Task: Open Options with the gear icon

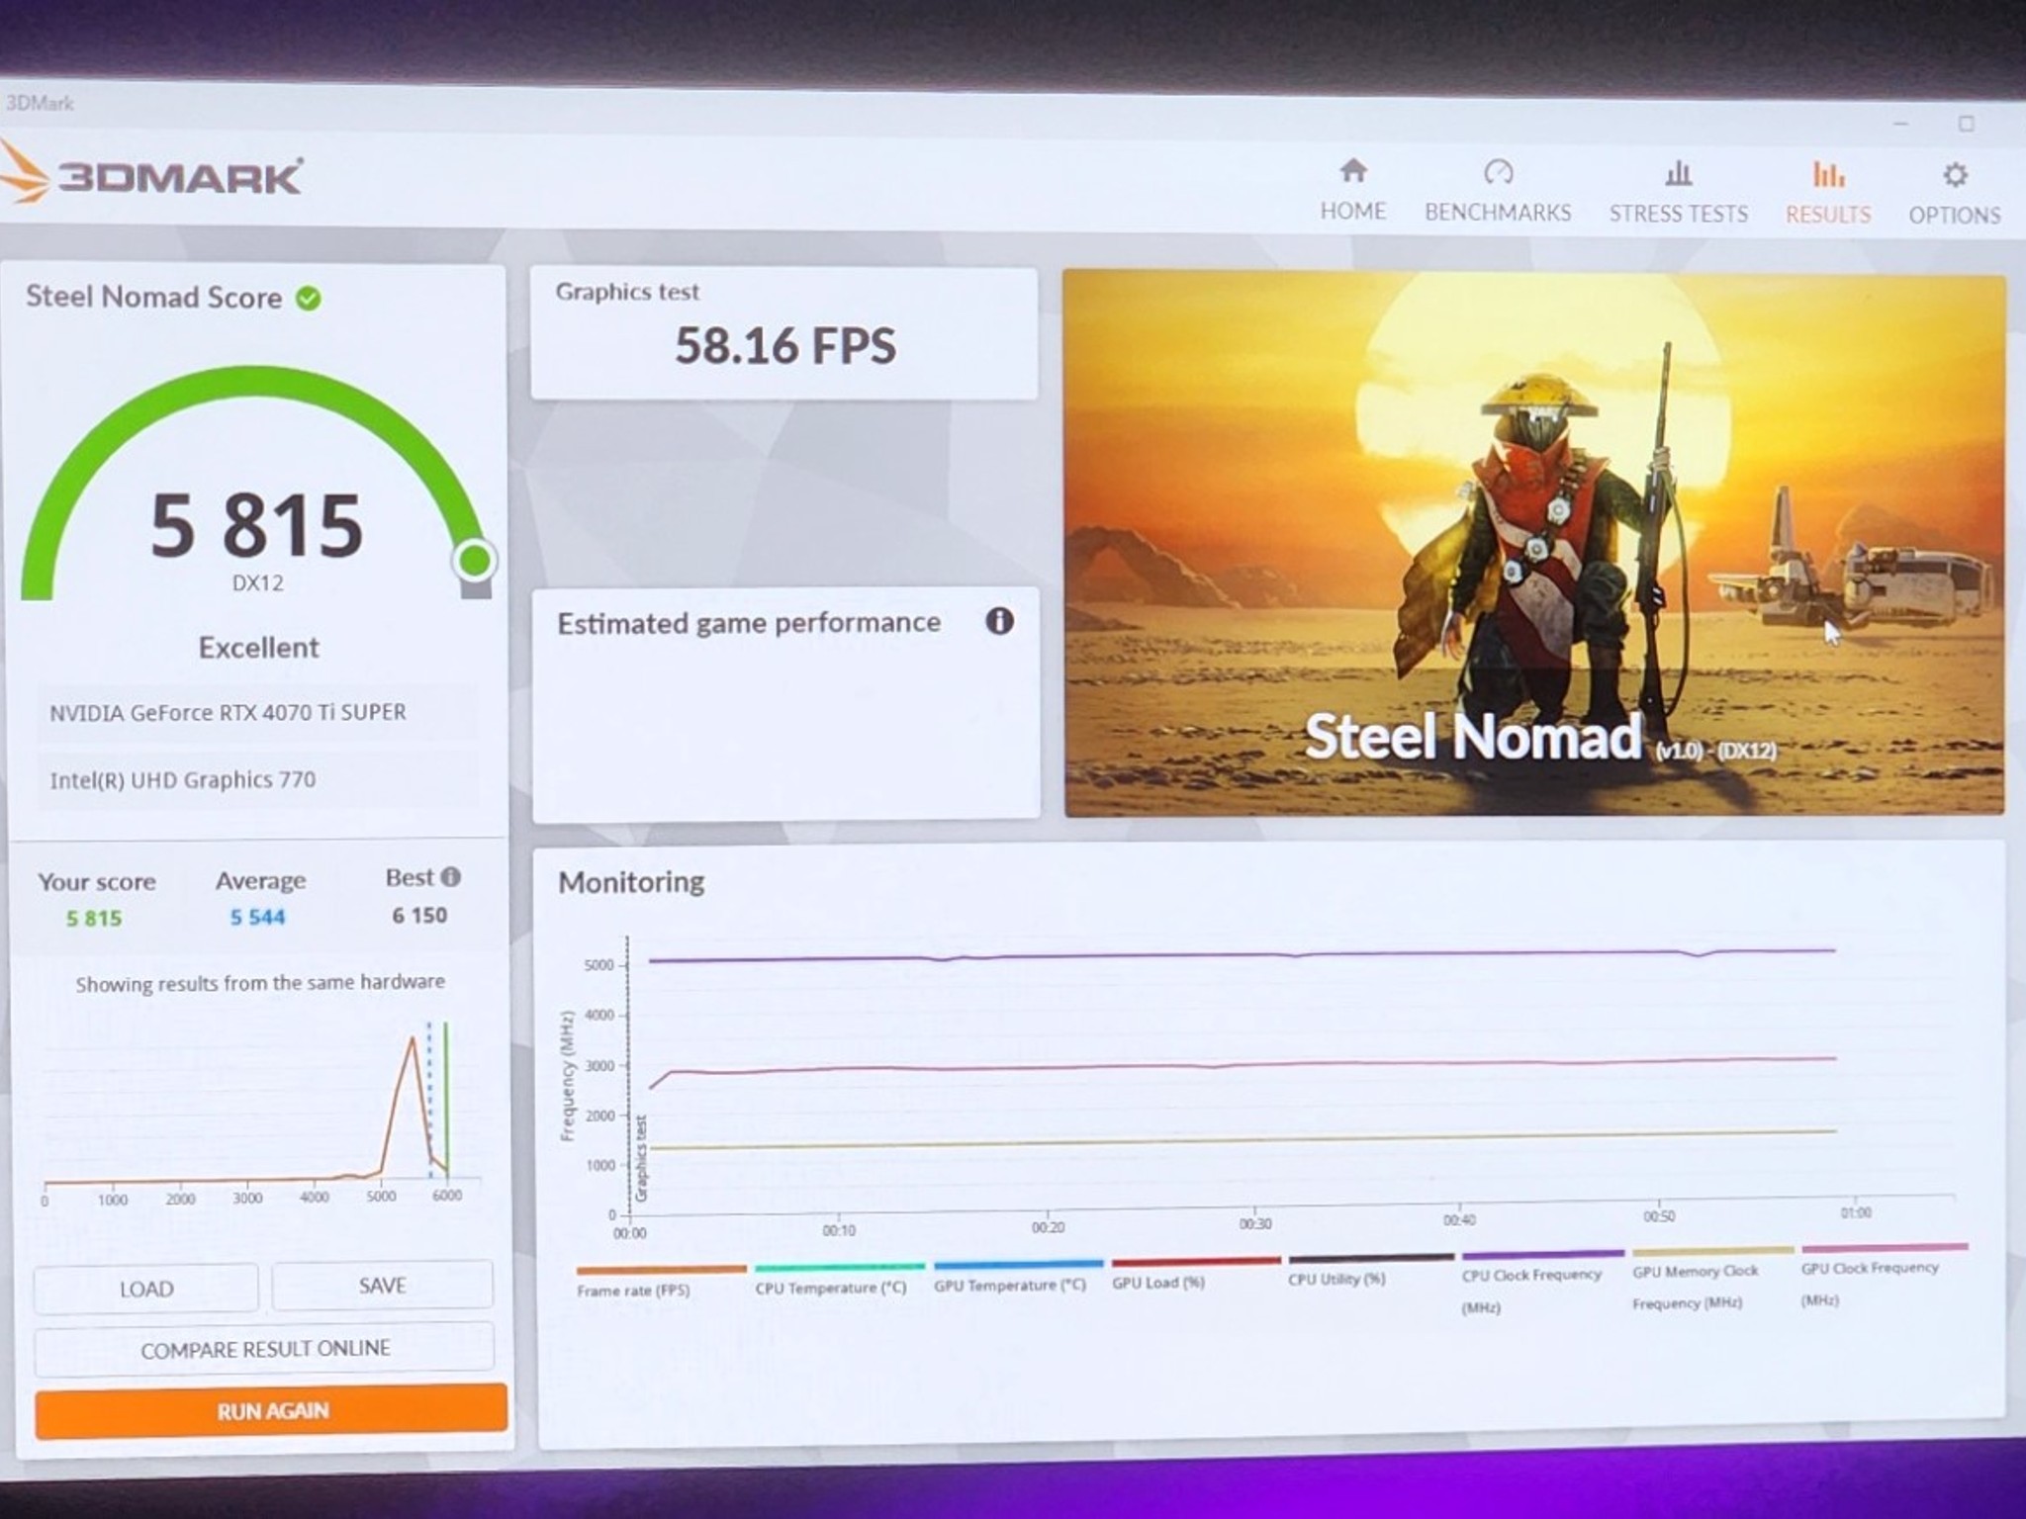Action: [1954, 176]
